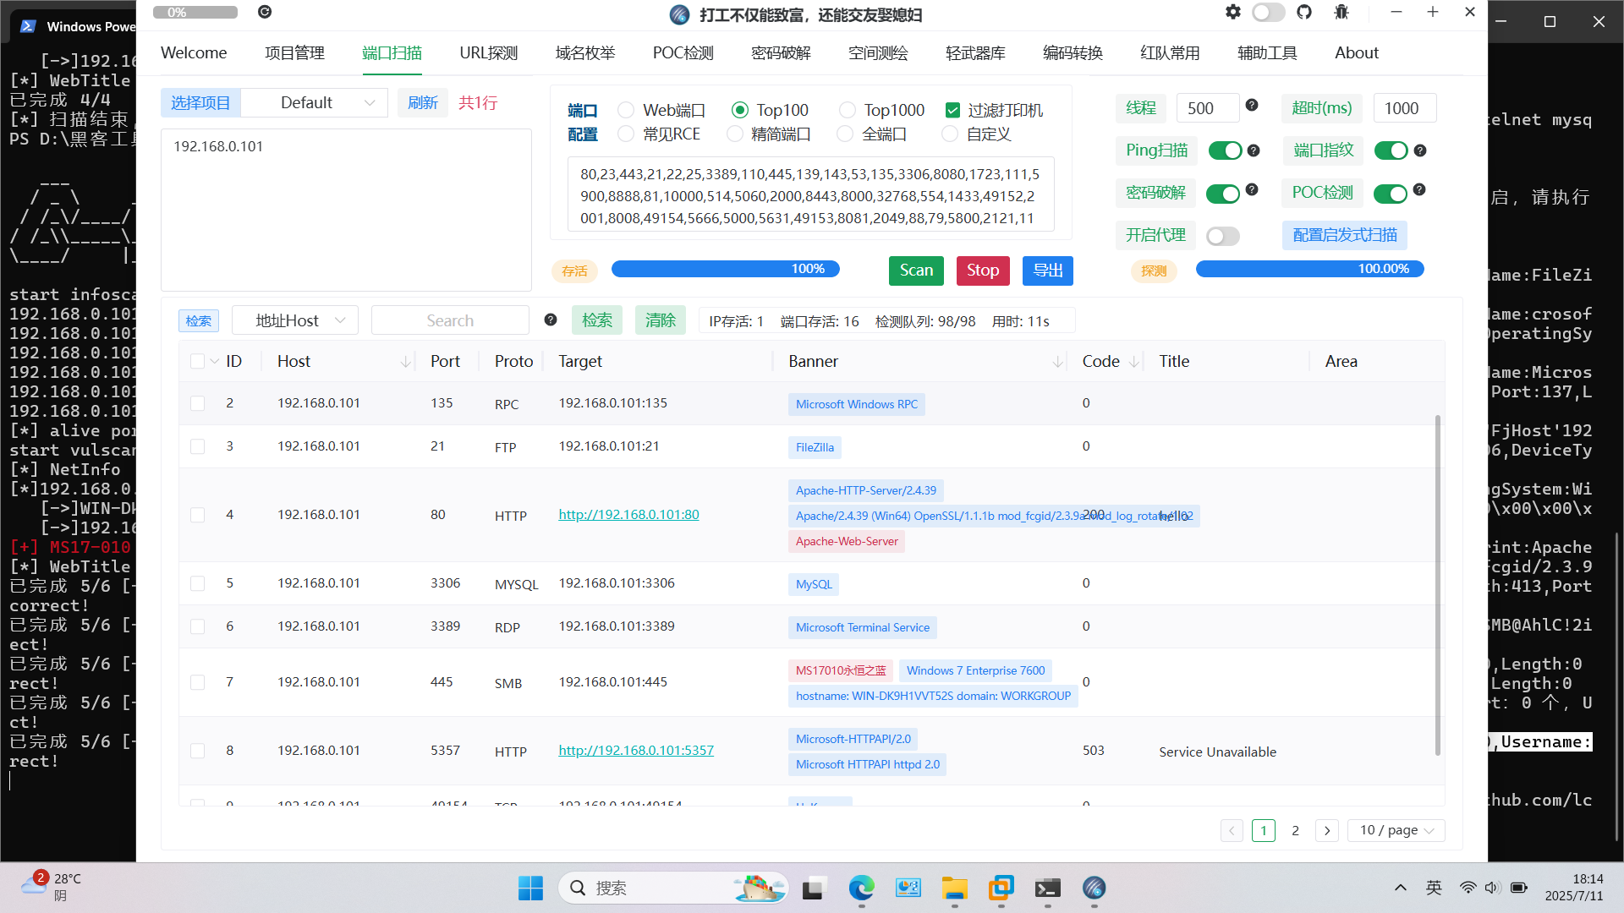Switch to the 密码破解 tab
1624x913 pixels.
[x=780, y=52]
